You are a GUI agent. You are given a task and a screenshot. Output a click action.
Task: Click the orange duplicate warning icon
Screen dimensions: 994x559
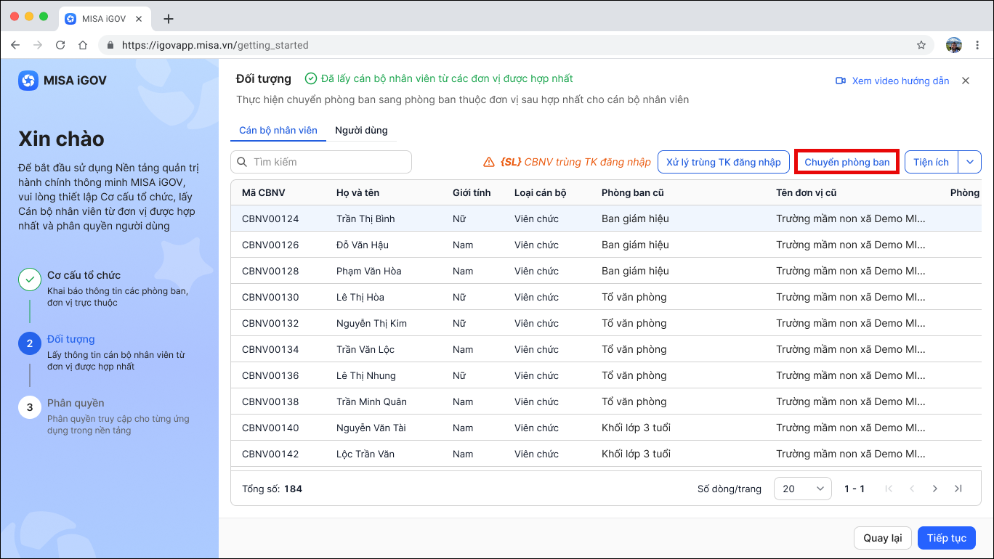click(x=489, y=162)
